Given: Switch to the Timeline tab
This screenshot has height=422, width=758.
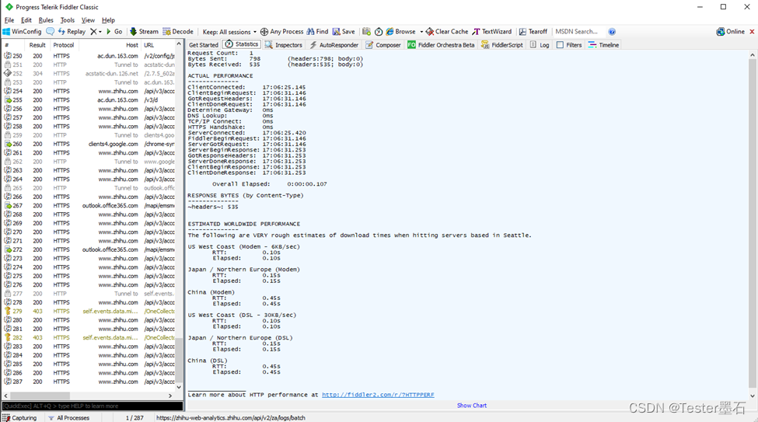Looking at the screenshot, I should (x=603, y=45).
